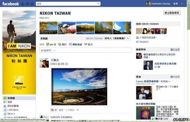Open 每天都有豐厚獎勵 ad link
The image size is (190, 122).
[x=145, y=104]
